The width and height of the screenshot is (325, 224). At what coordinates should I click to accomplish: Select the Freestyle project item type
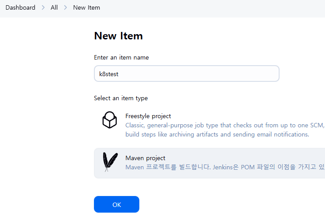209,125
